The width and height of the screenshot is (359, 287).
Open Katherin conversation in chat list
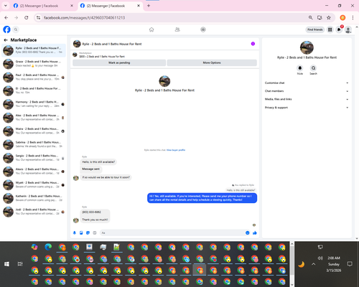tap(34, 198)
